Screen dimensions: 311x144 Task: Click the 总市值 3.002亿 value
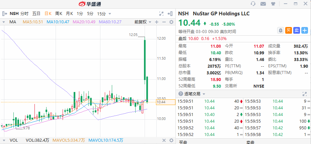click(x=214, y=73)
